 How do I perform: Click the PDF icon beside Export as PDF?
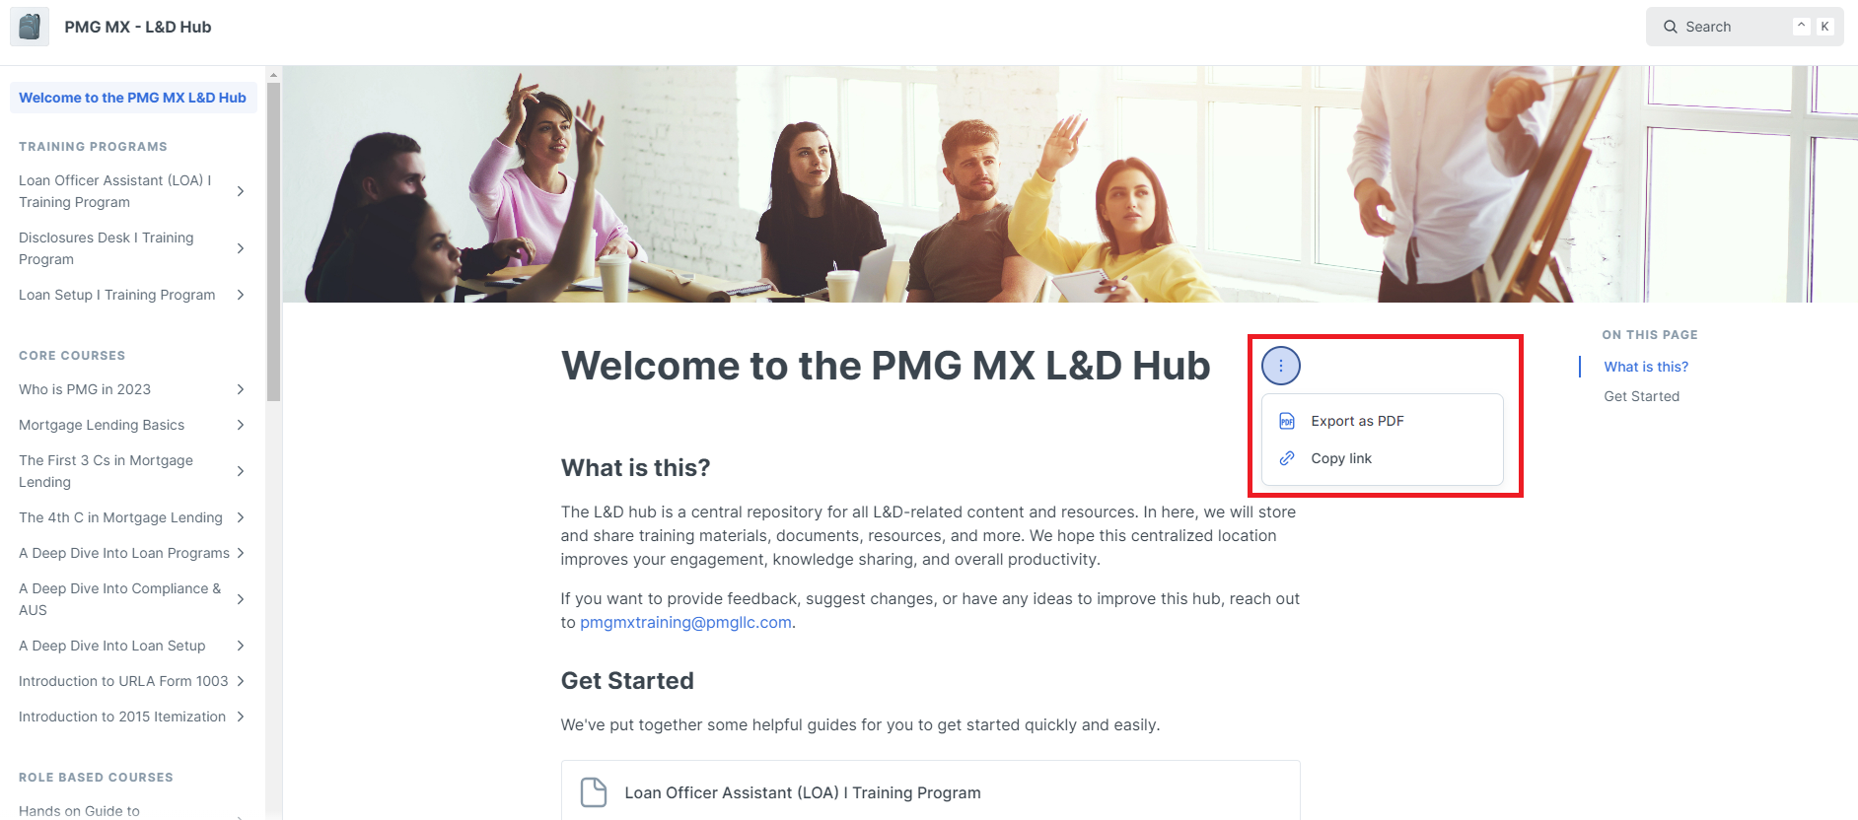pos(1287,421)
